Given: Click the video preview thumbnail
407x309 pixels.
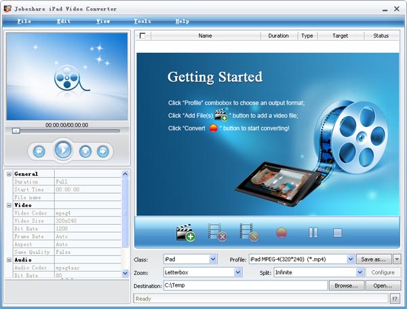Looking at the screenshot, I should tap(67, 77).
